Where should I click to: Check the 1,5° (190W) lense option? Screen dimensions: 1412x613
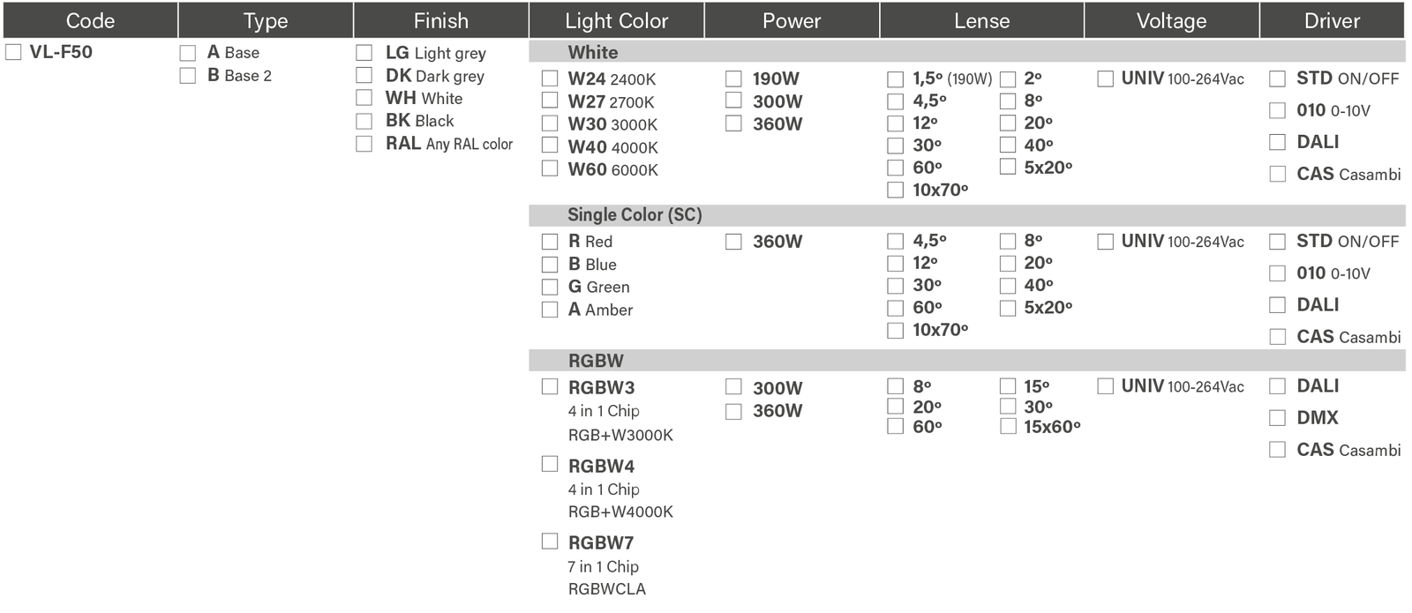pos(895,79)
